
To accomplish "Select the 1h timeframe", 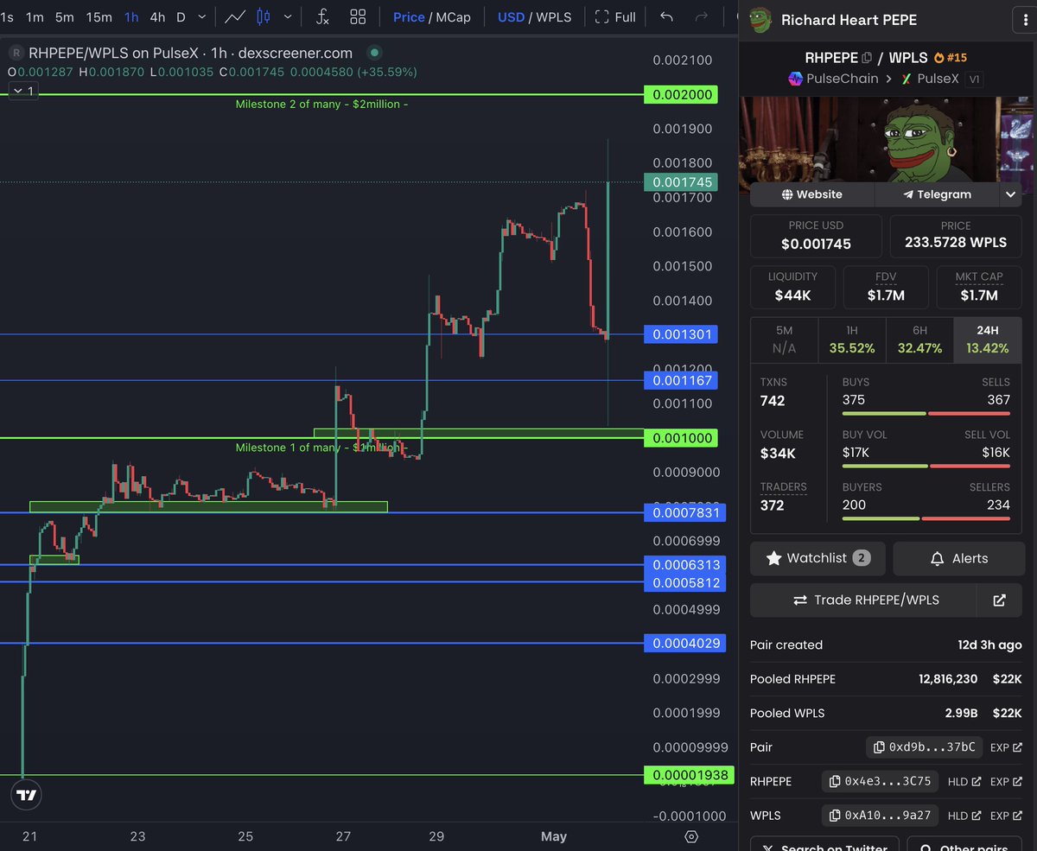I will [x=131, y=16].
